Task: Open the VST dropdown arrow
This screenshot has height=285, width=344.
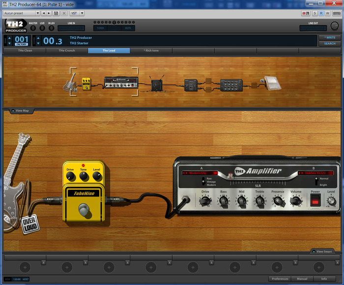Action: [x=82, y=13]
